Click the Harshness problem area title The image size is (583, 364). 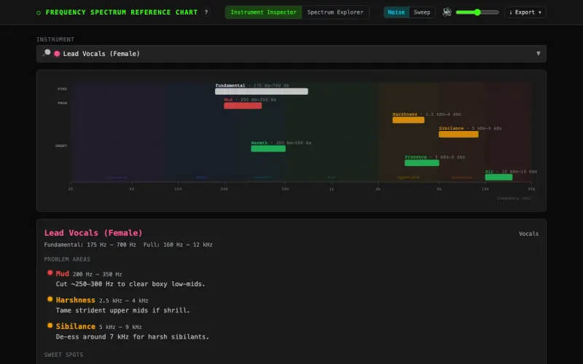pyautogui.click(x=76, y=300)
